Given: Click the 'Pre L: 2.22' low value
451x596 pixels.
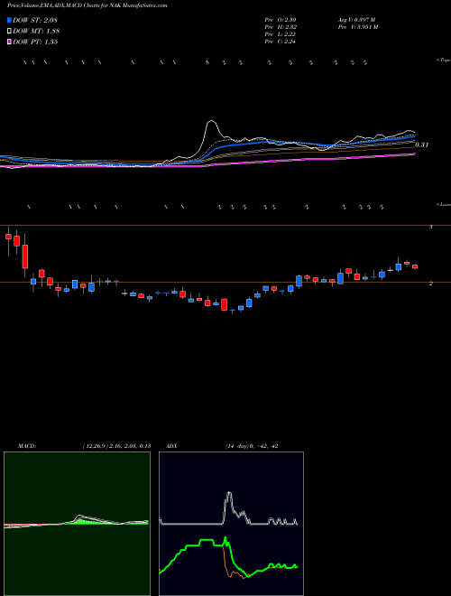Looking at the screenshot, I should [x=281, y=34].
